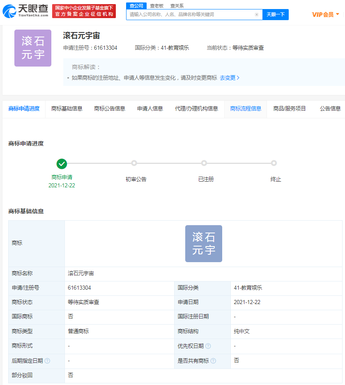Switch to the 查老板 search tab
This screenshot has height=385, width=345.
point(156,6)
